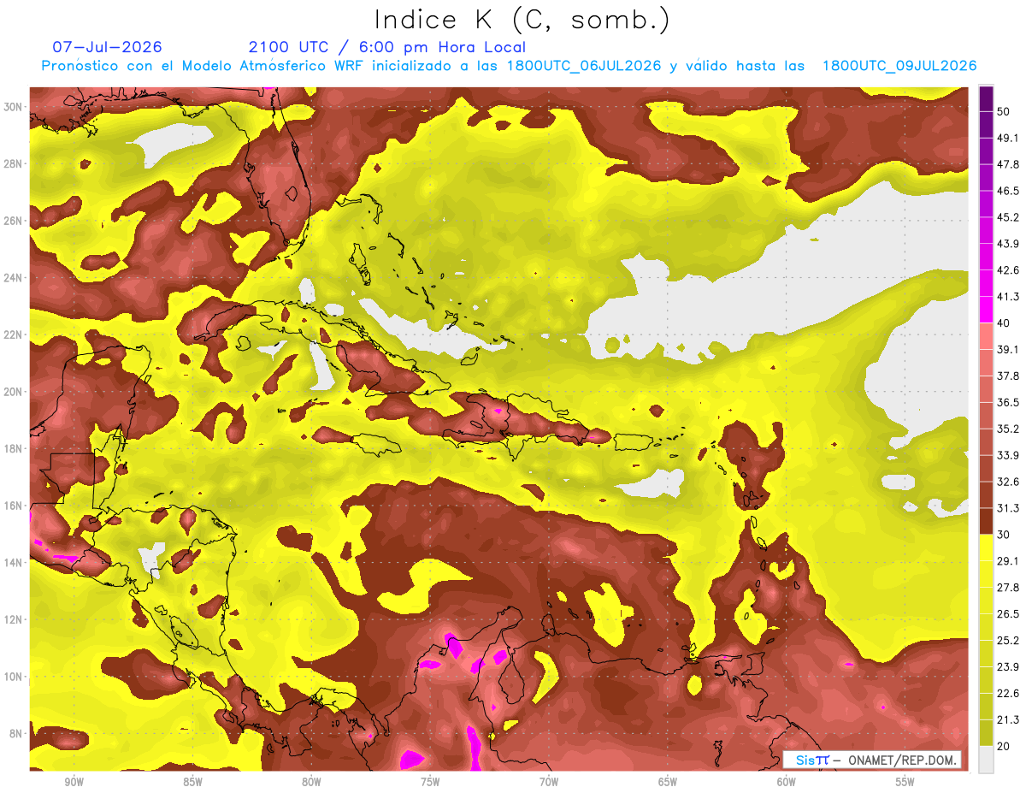The height and width of the screenshot is (793, 1026).
Task: Click the '47.8' color scale value
Action: pos(1007,164)
